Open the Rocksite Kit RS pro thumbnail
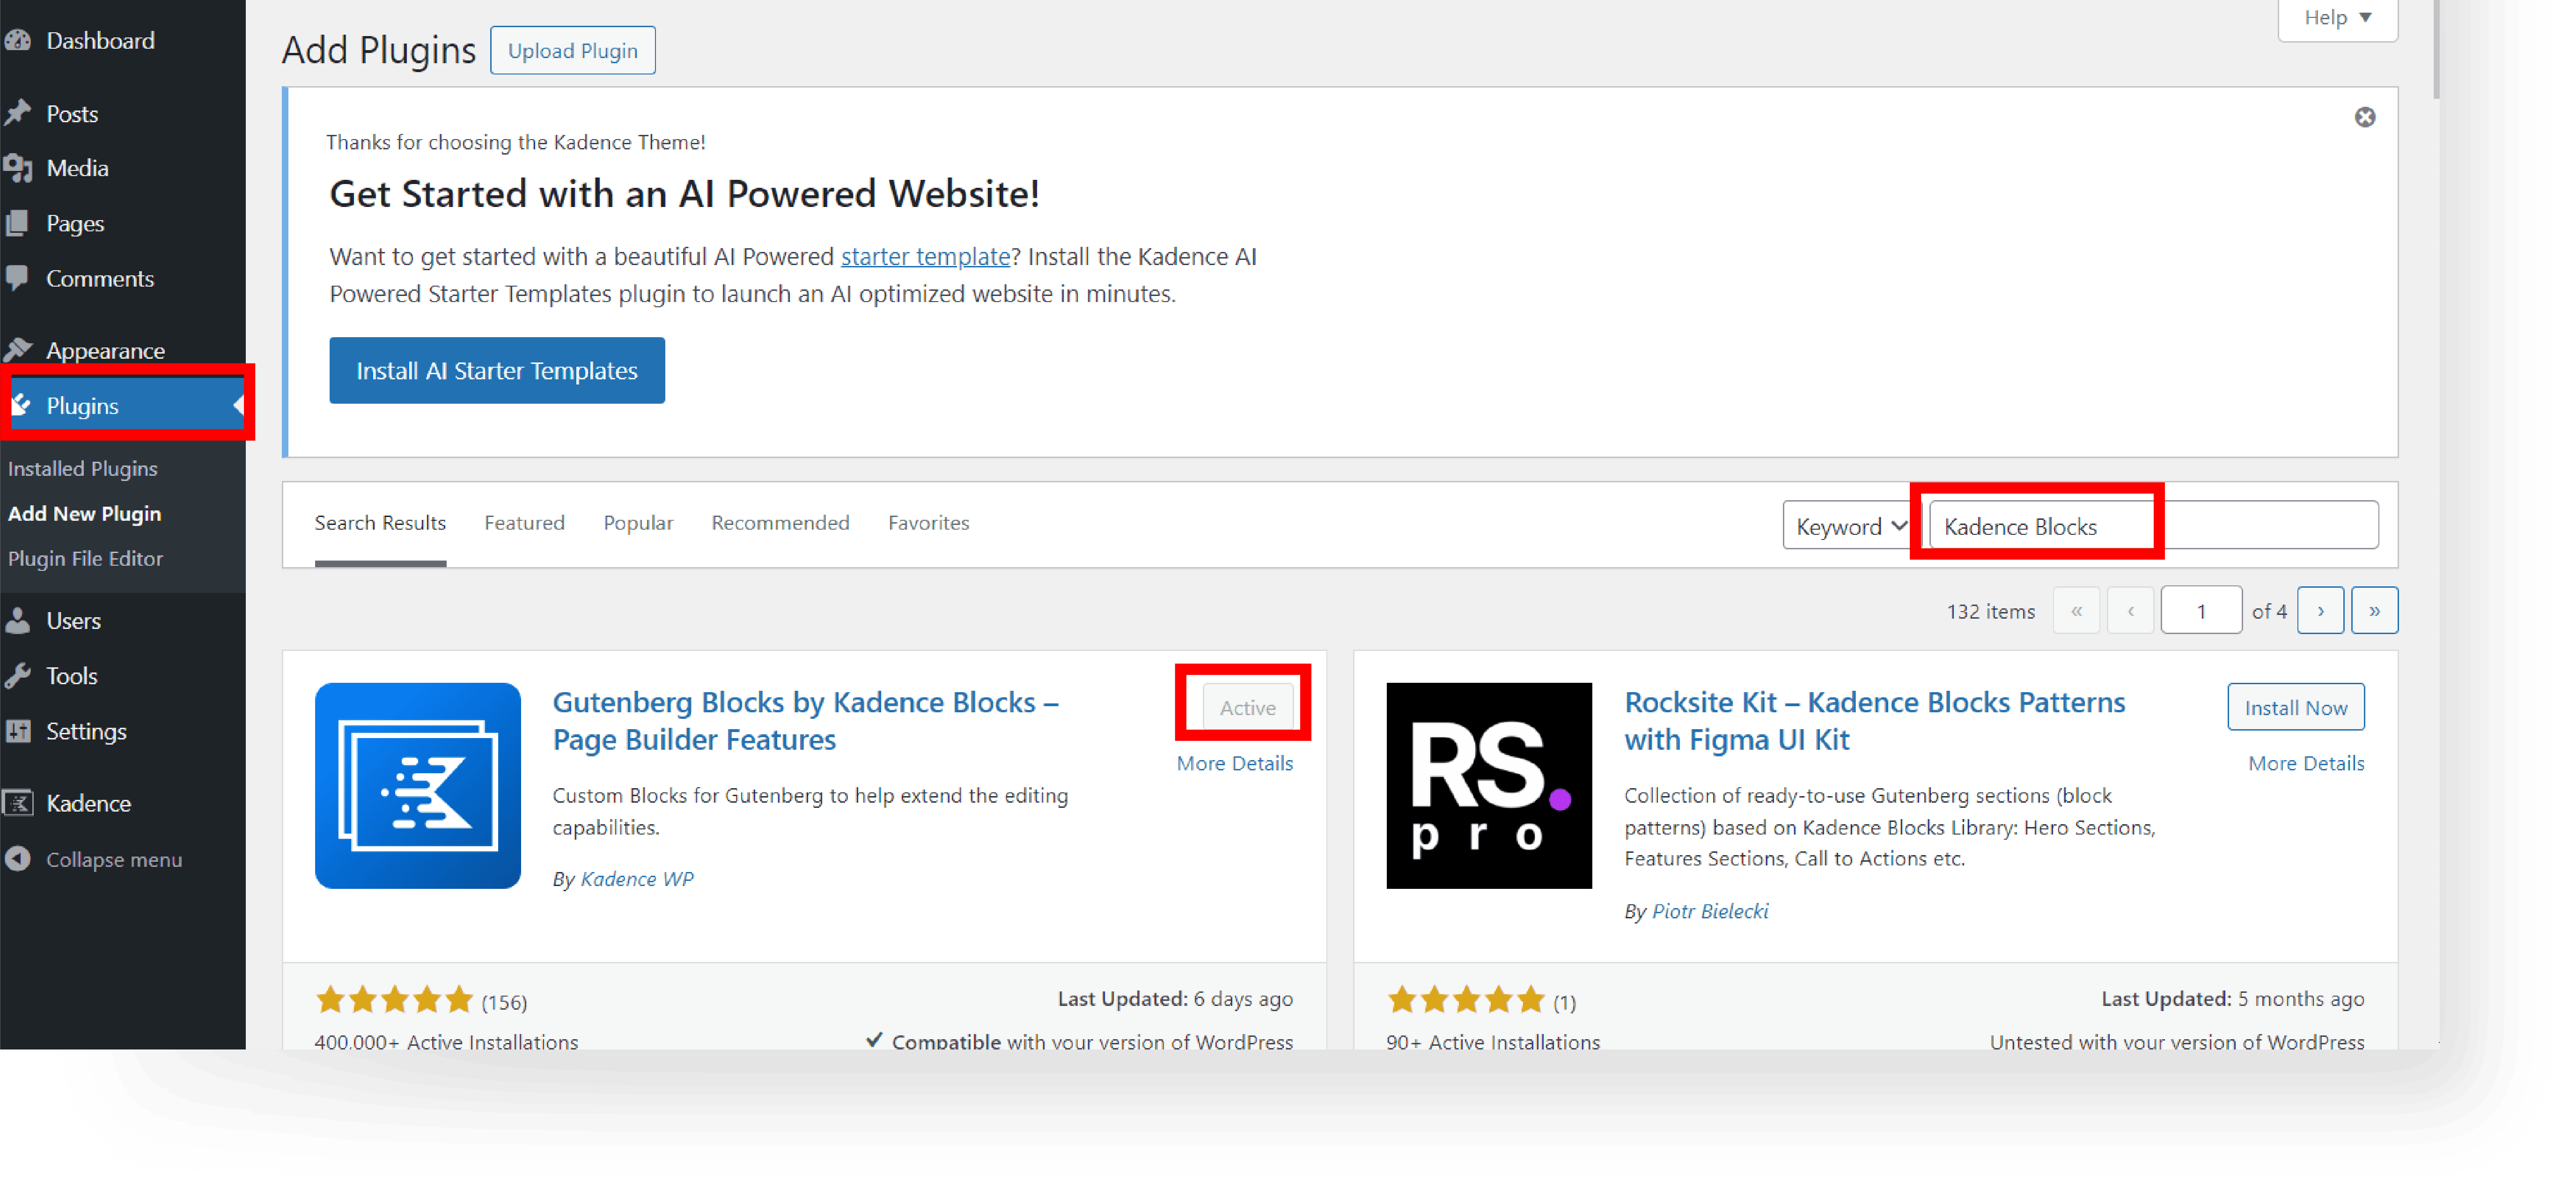The height and width of the screenshot is (1197, 2576). pos(1488,785)
